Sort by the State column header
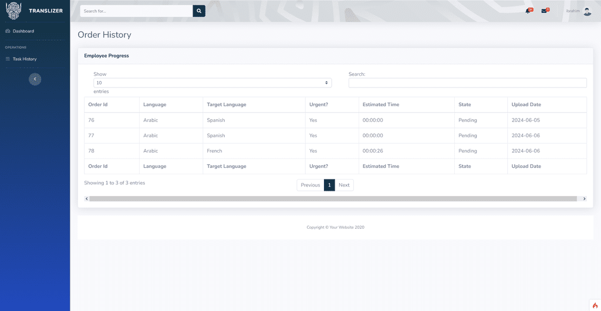Screen dimensions: 601x311 coord(481,104)
